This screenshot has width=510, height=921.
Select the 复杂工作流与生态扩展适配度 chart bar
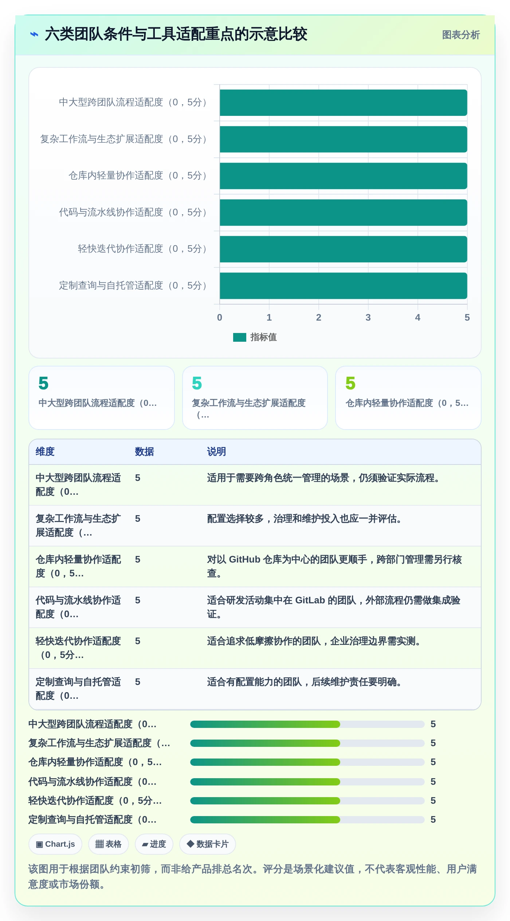tap(343, 139)
